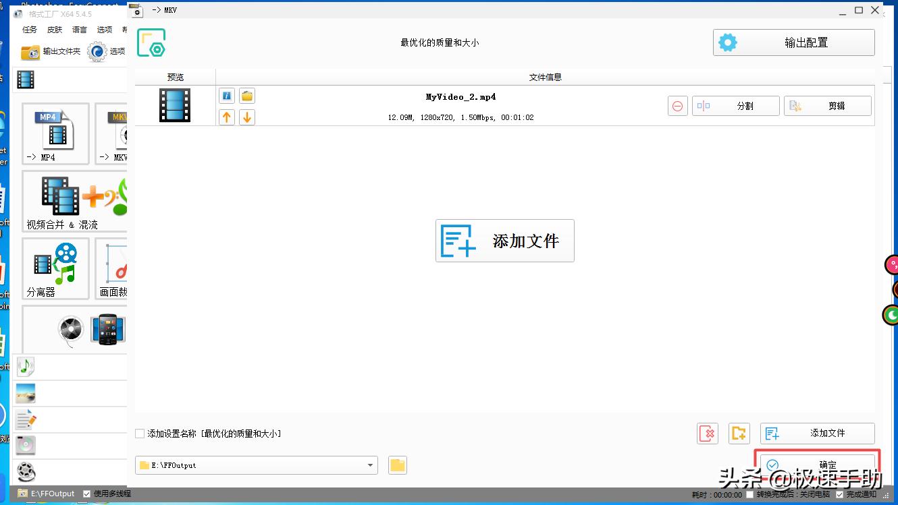Move MyVideo_2.mp4 down with orange arrow
This screenshot has height=505, width=898.
[246, 117]
